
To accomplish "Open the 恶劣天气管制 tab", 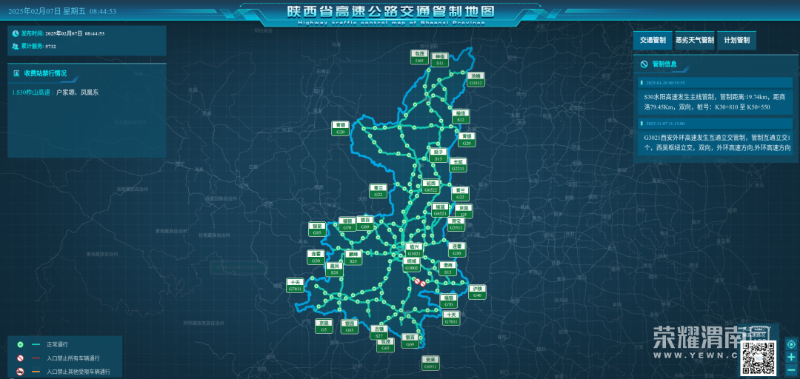I will point(694,40).
